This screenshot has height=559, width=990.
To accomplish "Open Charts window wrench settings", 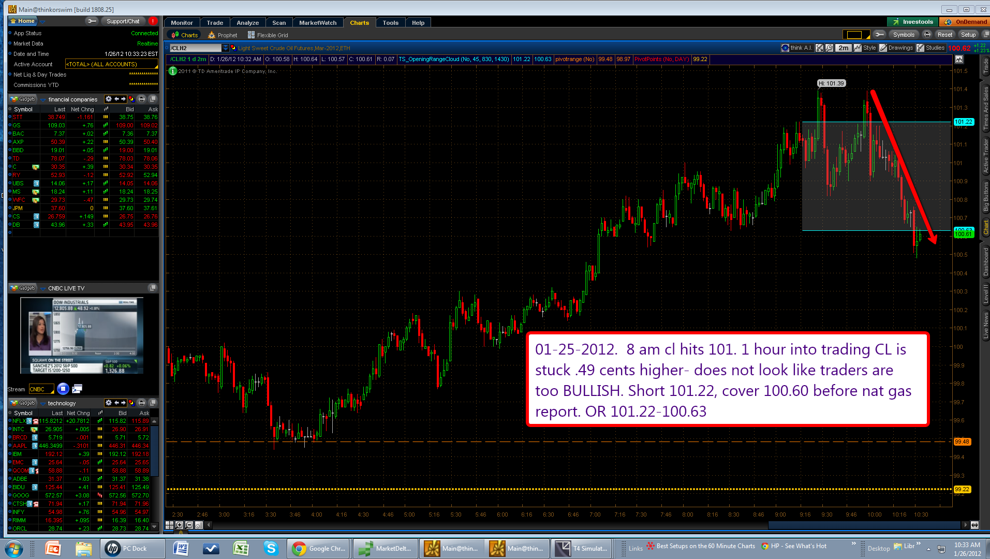I will click(x=879, y=35).
